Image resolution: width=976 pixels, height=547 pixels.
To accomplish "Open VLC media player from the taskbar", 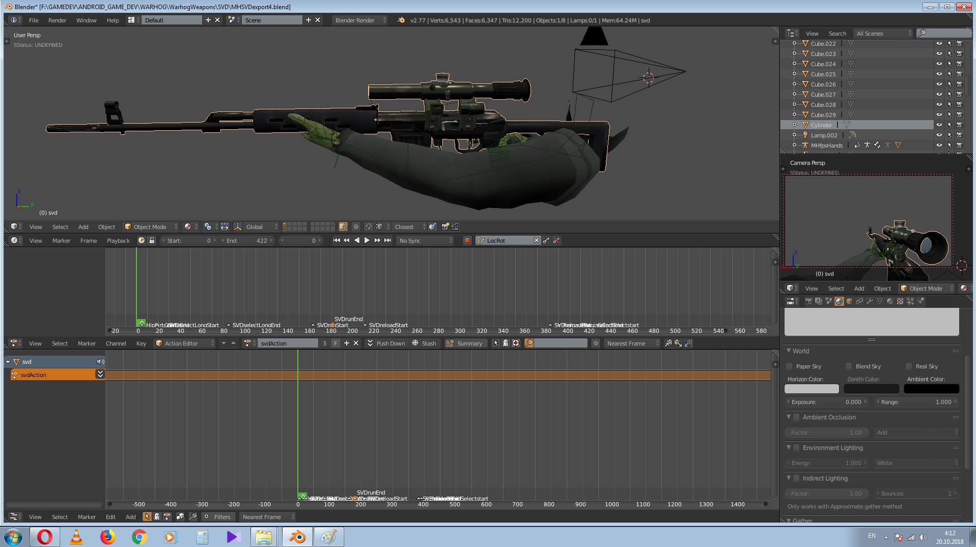I will tap(76, 537).
